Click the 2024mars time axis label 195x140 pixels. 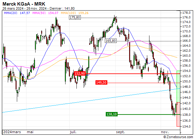[x=12, y=132]
